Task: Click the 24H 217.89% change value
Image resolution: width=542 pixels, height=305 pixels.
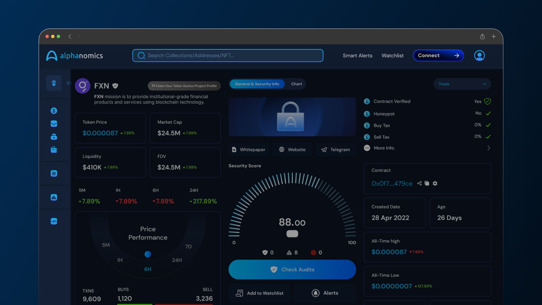Action: (203, 201)
